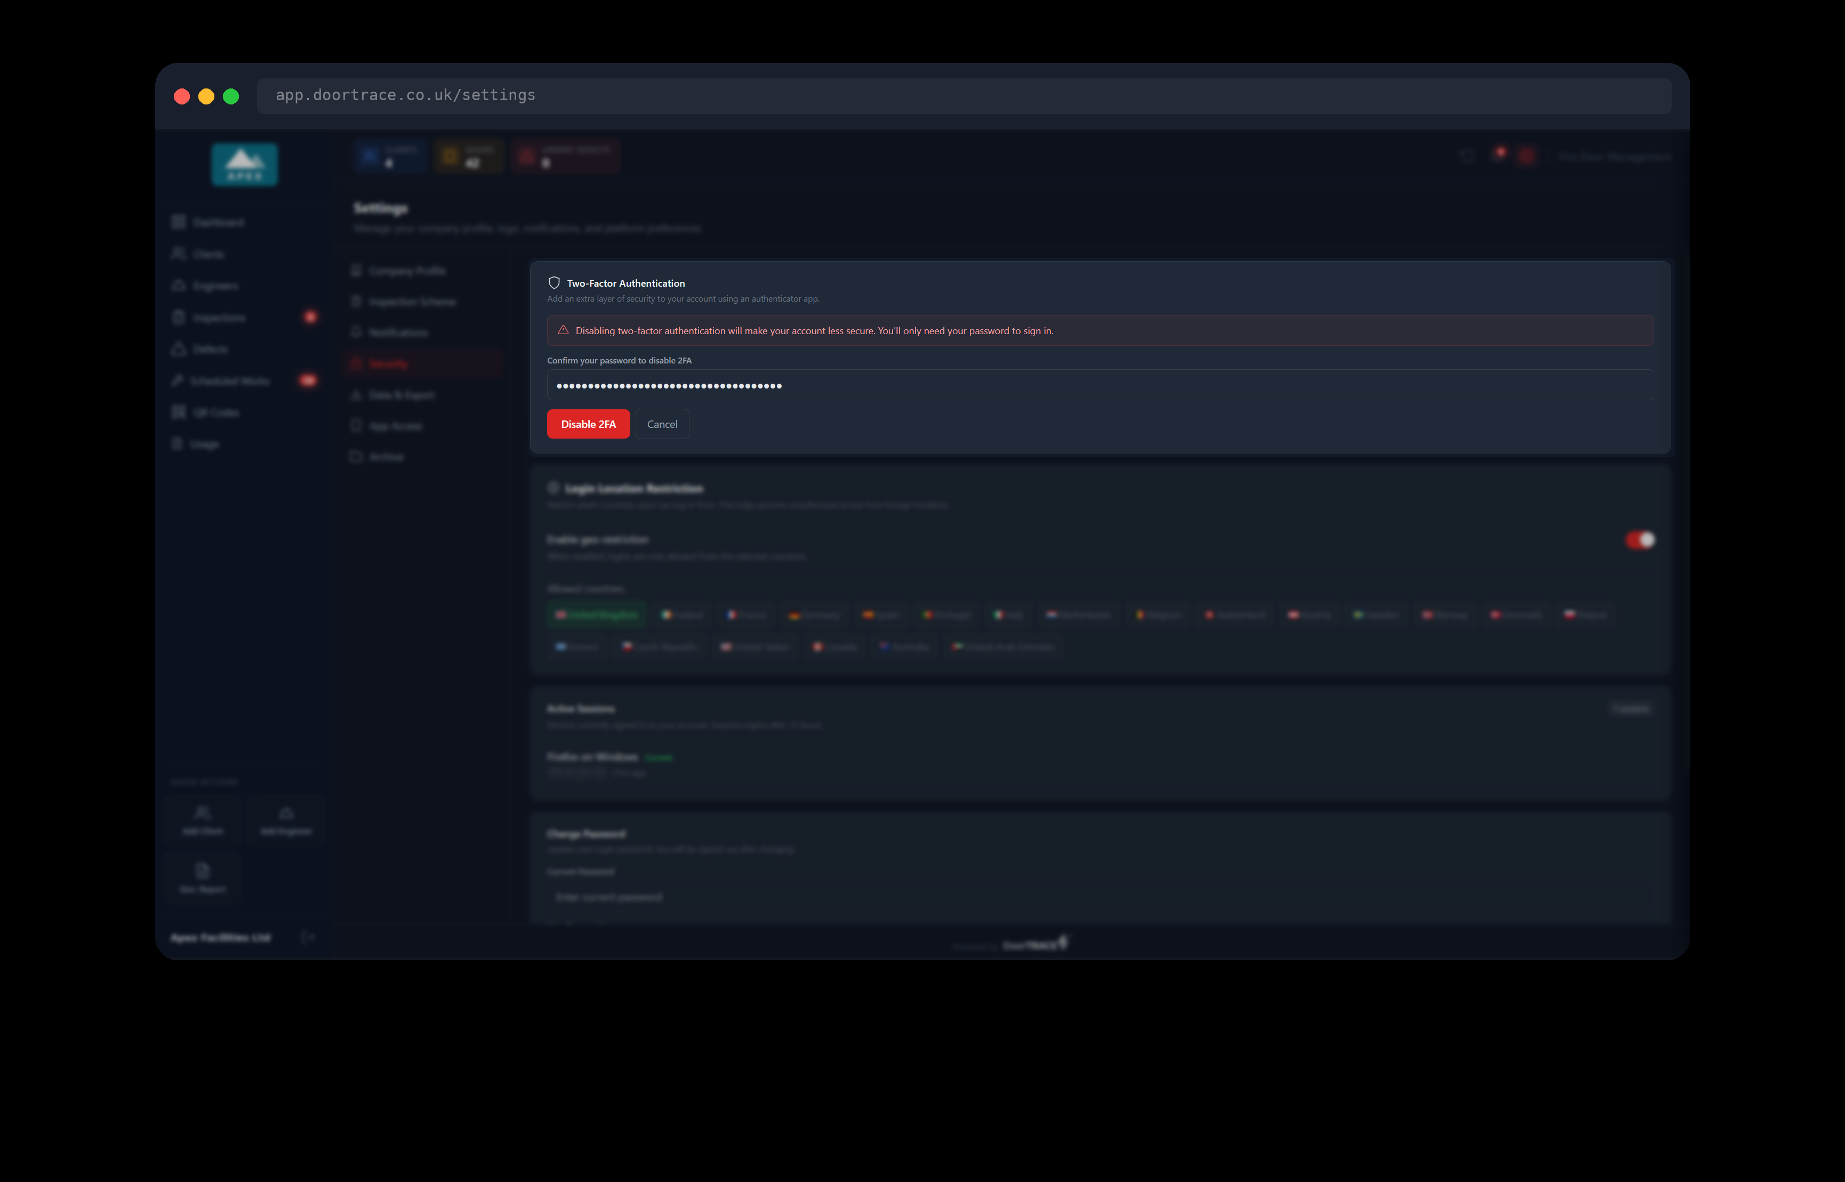This screenshot has width=1845, height=1182.
Task: Click the logout icon beside Apex Facilities Ltd
Action: point(307,937)
